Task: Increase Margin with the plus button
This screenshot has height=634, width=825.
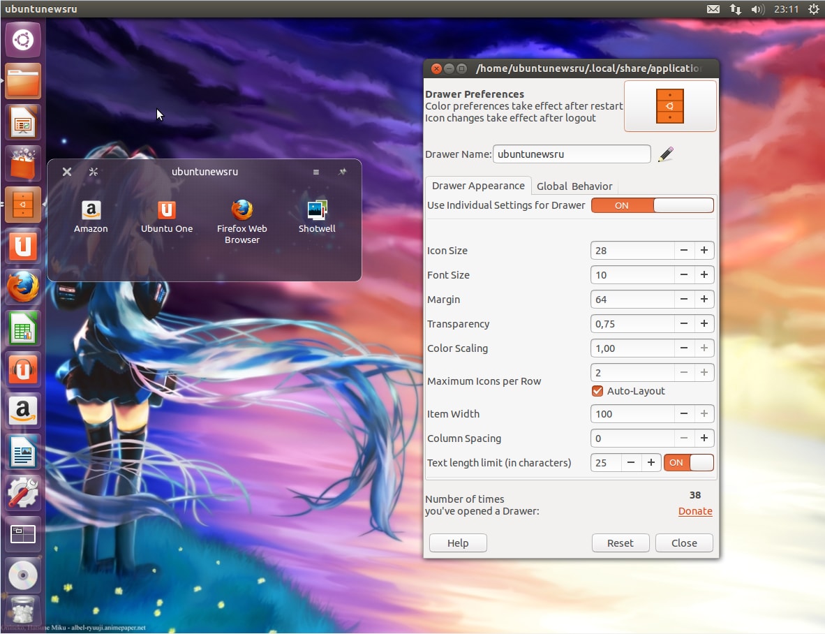Action: (x=704, y=300)
